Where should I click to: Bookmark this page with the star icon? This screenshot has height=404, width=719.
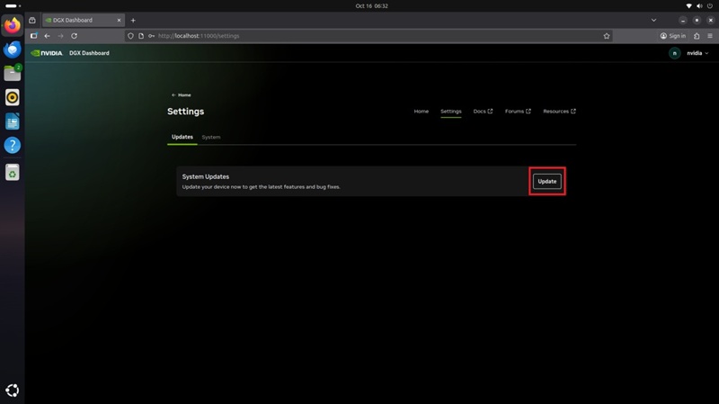click(607, 36)
